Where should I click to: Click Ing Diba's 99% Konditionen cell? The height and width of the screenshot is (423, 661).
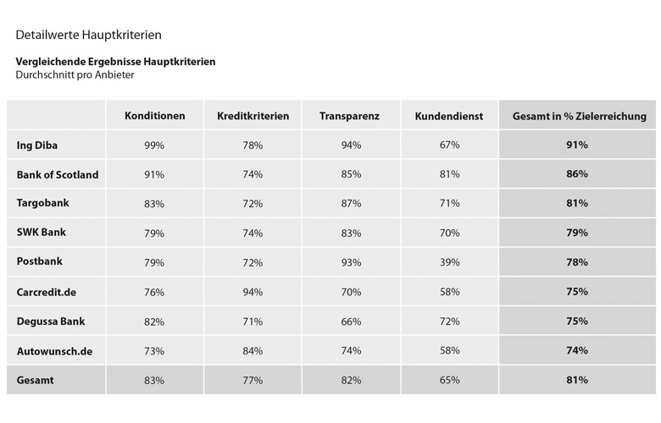(x=154, y=145)
